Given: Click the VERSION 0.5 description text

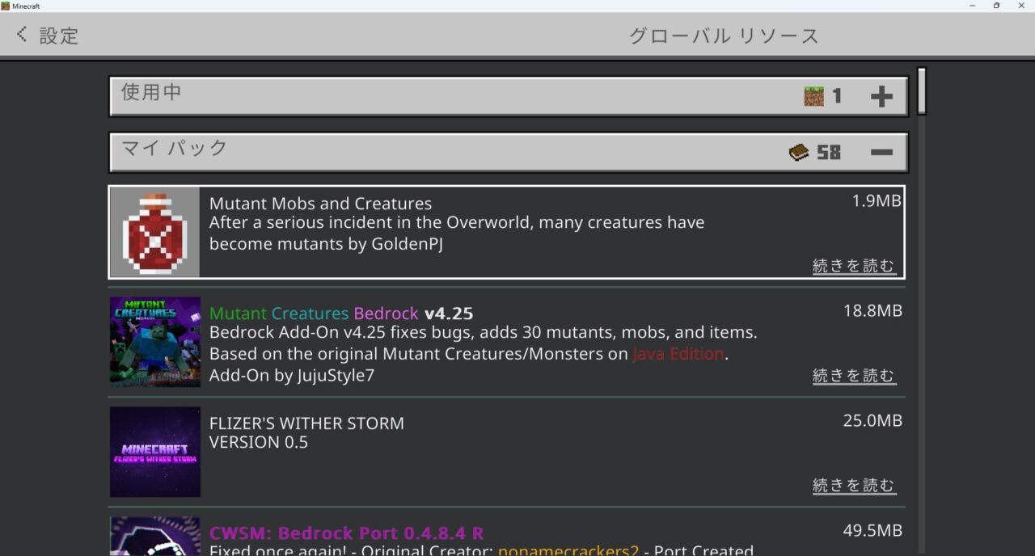Looking at the screenshot, I should click(259, 443).
